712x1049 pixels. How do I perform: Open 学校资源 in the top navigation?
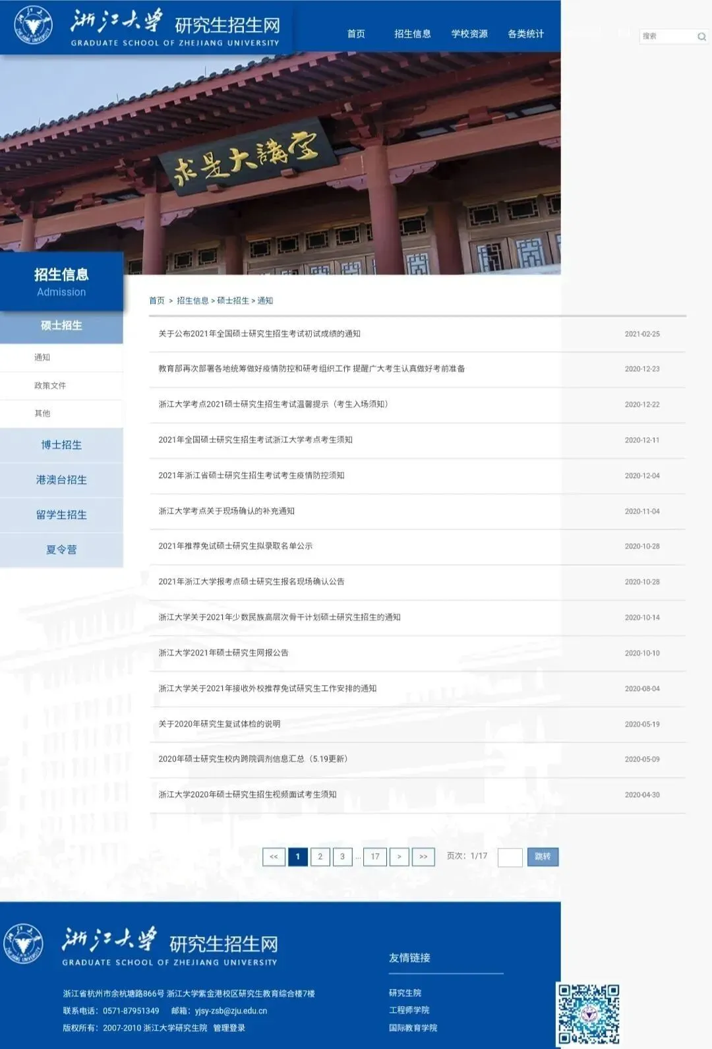pyautogui.click(x=469, y=34)
